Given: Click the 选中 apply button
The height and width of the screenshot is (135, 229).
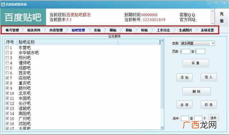Looking at the screenshot, I should point(213,118).
